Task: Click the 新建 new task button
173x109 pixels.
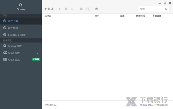Action: [49, 9]
